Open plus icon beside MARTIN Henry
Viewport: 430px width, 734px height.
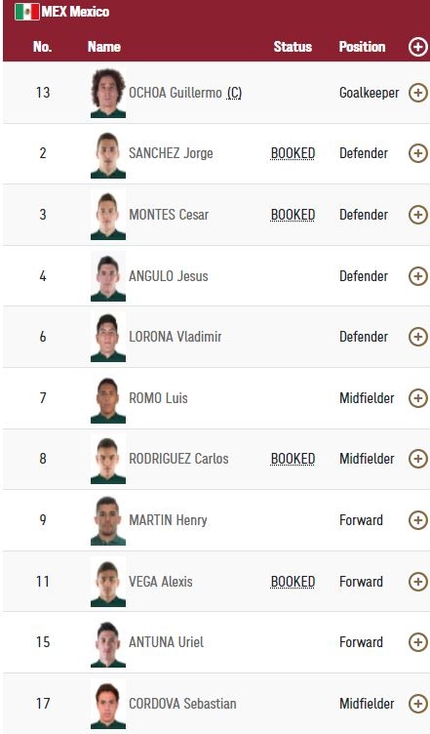tap(418, 520)
